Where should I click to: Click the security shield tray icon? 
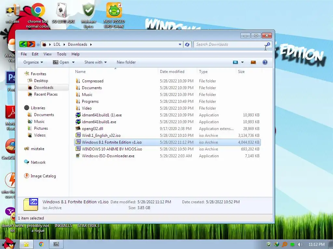click(269, 244)
